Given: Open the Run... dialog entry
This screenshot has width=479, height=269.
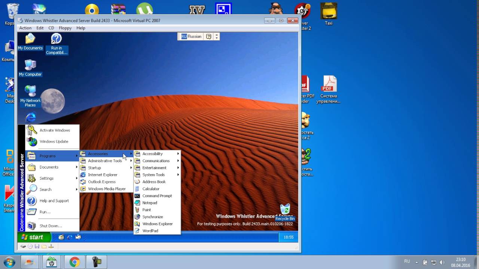Looking at the screenshot, I should pyautogui.click(x=52, y=212).
